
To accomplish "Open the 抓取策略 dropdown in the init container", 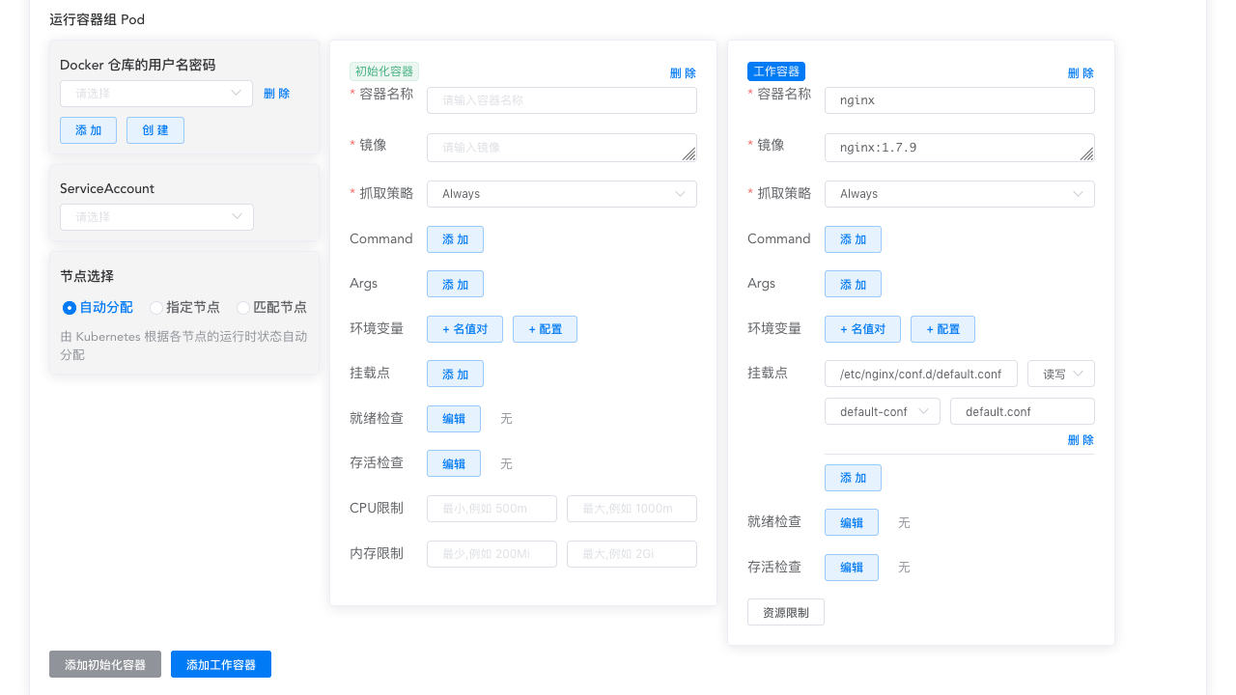I will (561, 193).
